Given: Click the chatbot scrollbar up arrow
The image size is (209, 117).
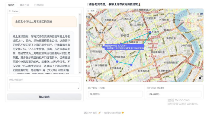Looking at the screenshot, I should point(80,15).
